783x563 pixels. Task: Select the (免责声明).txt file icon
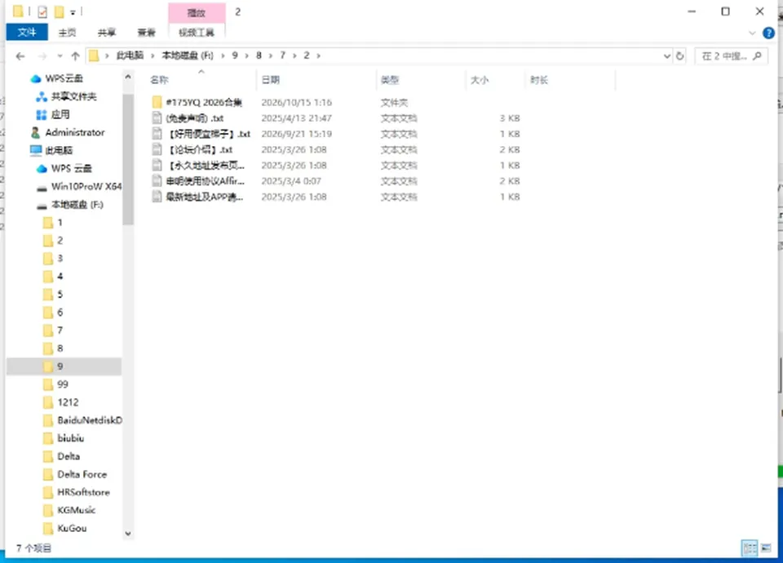[x=157, y=117]
